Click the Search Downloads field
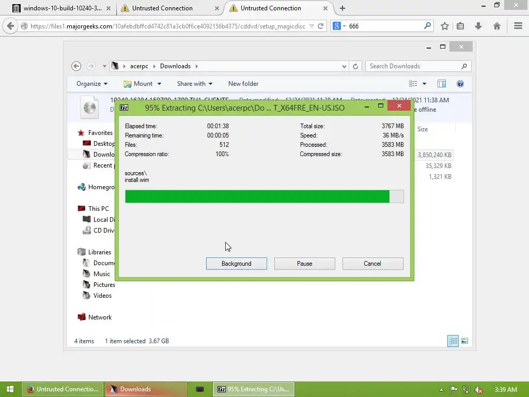This screenshot has height=397, width=529. (x=418, y=66)
